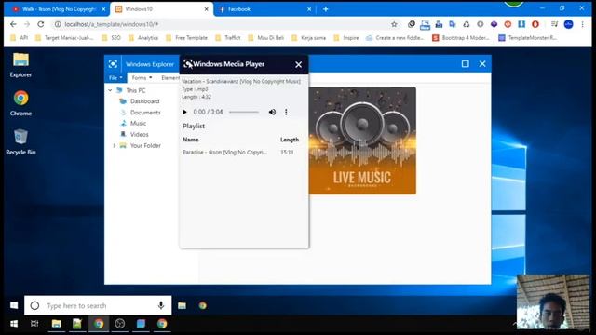596x335 pixels.
Task: Maximize the Windows Explorer window
Action: 466,64
